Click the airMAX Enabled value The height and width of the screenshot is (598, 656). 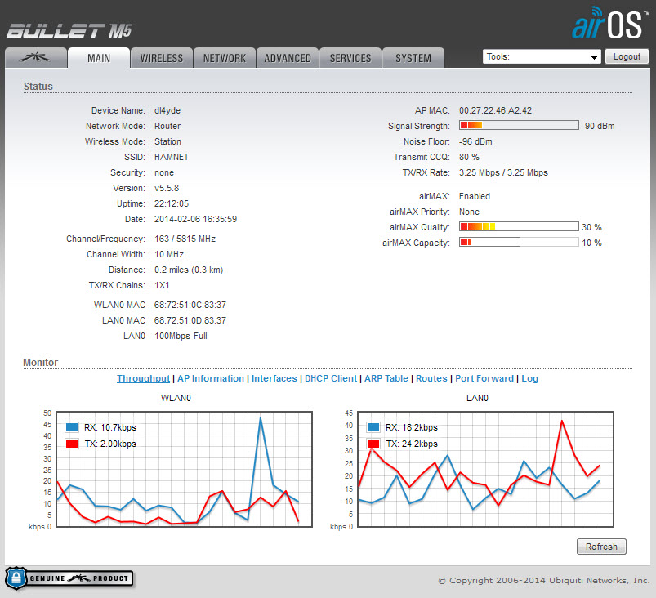[475, 196]
